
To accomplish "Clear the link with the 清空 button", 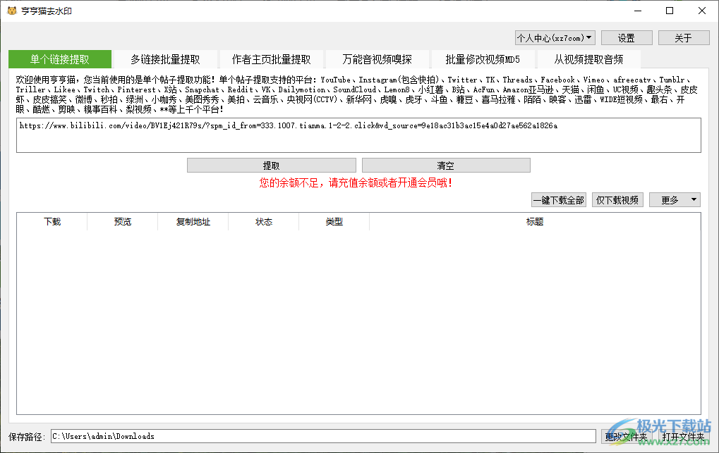I will [x=446, y=165].
